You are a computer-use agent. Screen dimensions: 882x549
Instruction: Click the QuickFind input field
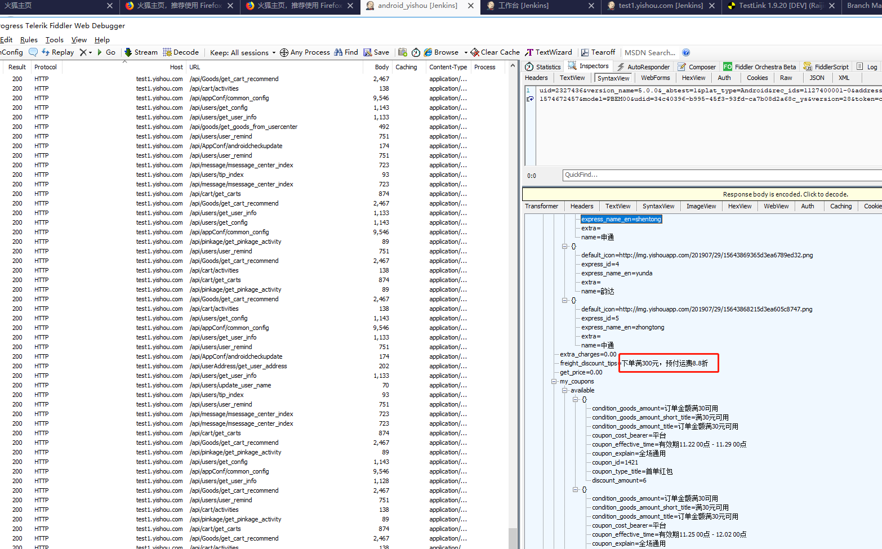(x=722, y=175)
